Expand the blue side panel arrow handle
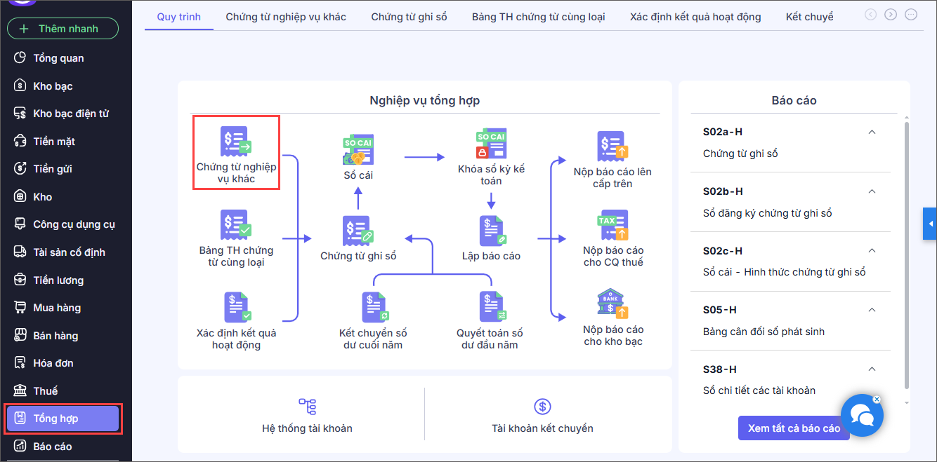This screenshot has width=937, height=462. click(930, 224)
